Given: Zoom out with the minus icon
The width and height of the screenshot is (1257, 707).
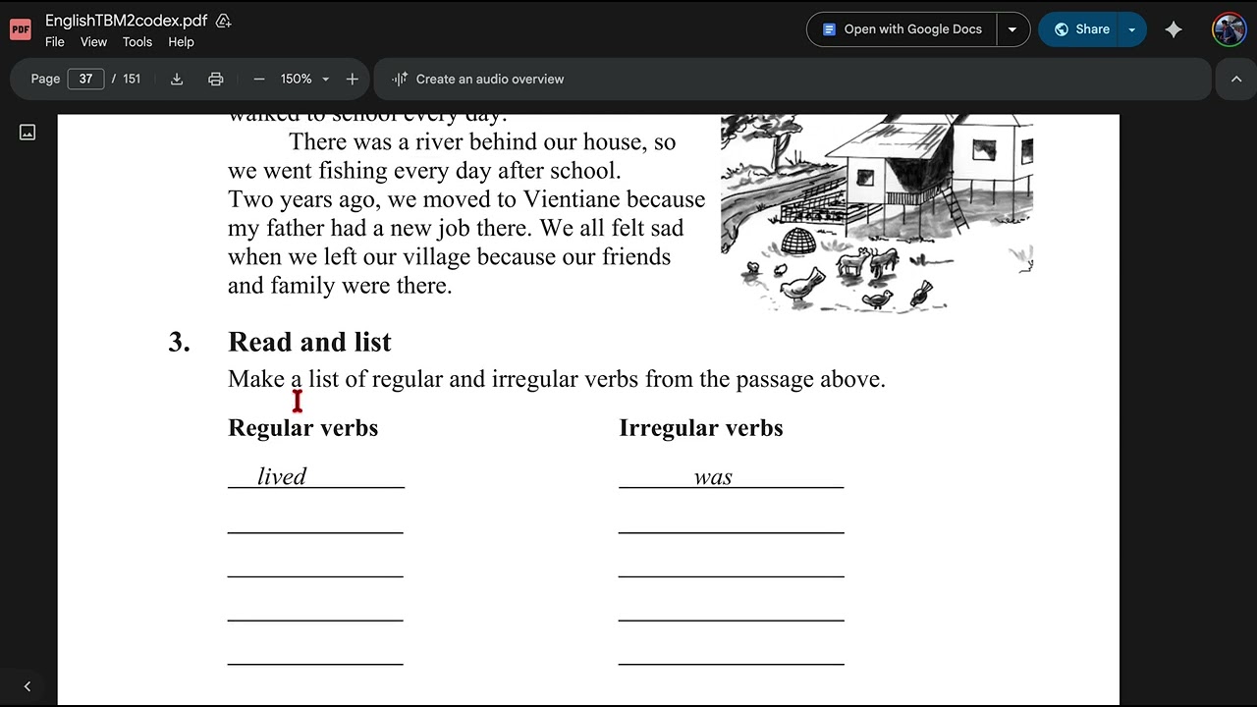Looking at the screenshot, I should point(259,79).
